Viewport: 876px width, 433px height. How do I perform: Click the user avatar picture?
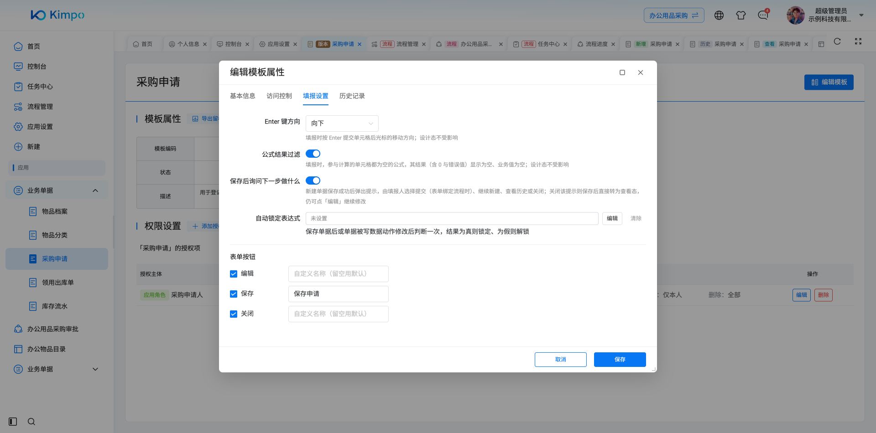point(795,15)
